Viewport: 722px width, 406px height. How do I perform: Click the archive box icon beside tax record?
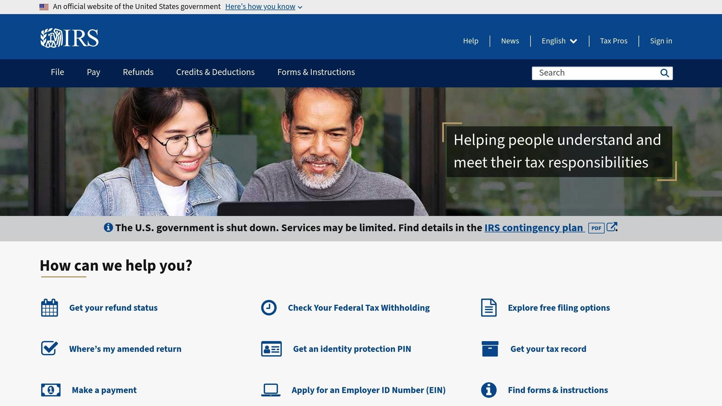[x=491, y=349]
